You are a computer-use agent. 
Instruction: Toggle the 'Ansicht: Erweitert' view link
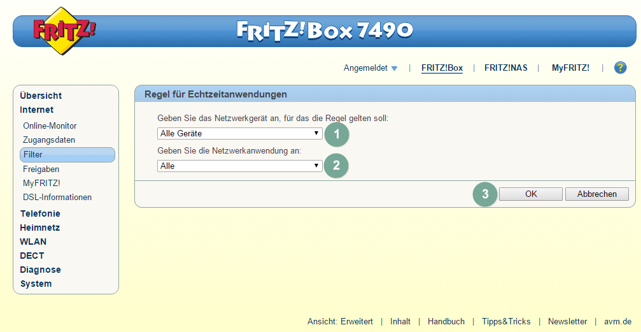click(x=340, y=322)
